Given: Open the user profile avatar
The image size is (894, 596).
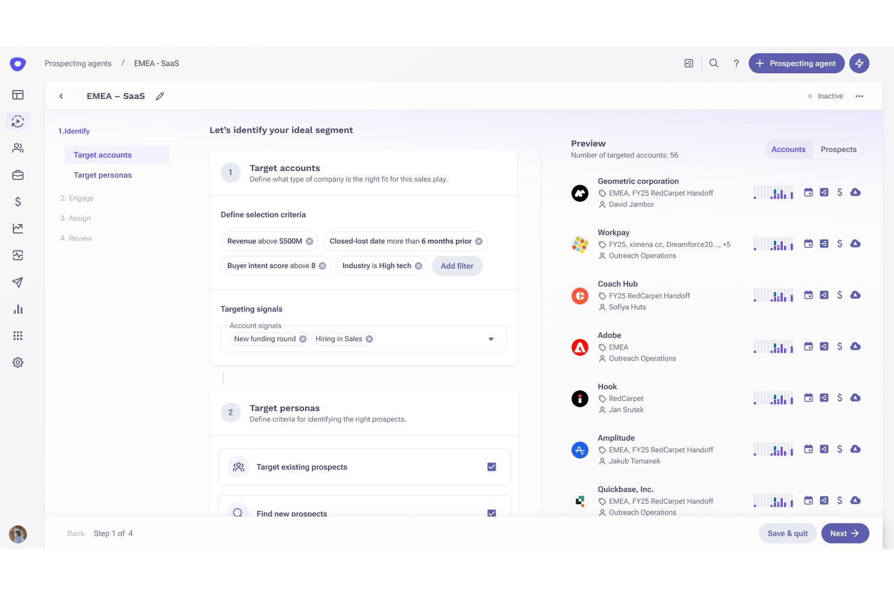Looking at the screenshot, I should point(18,534).
